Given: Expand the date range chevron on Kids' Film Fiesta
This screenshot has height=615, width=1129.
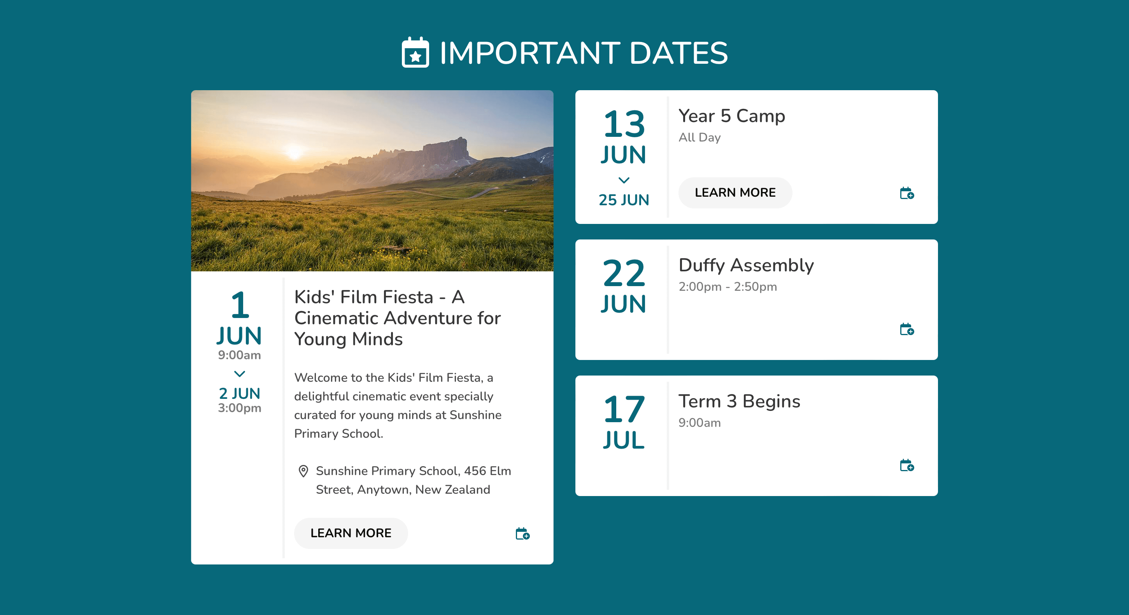Looking at the screenshot, I should 239,374.
